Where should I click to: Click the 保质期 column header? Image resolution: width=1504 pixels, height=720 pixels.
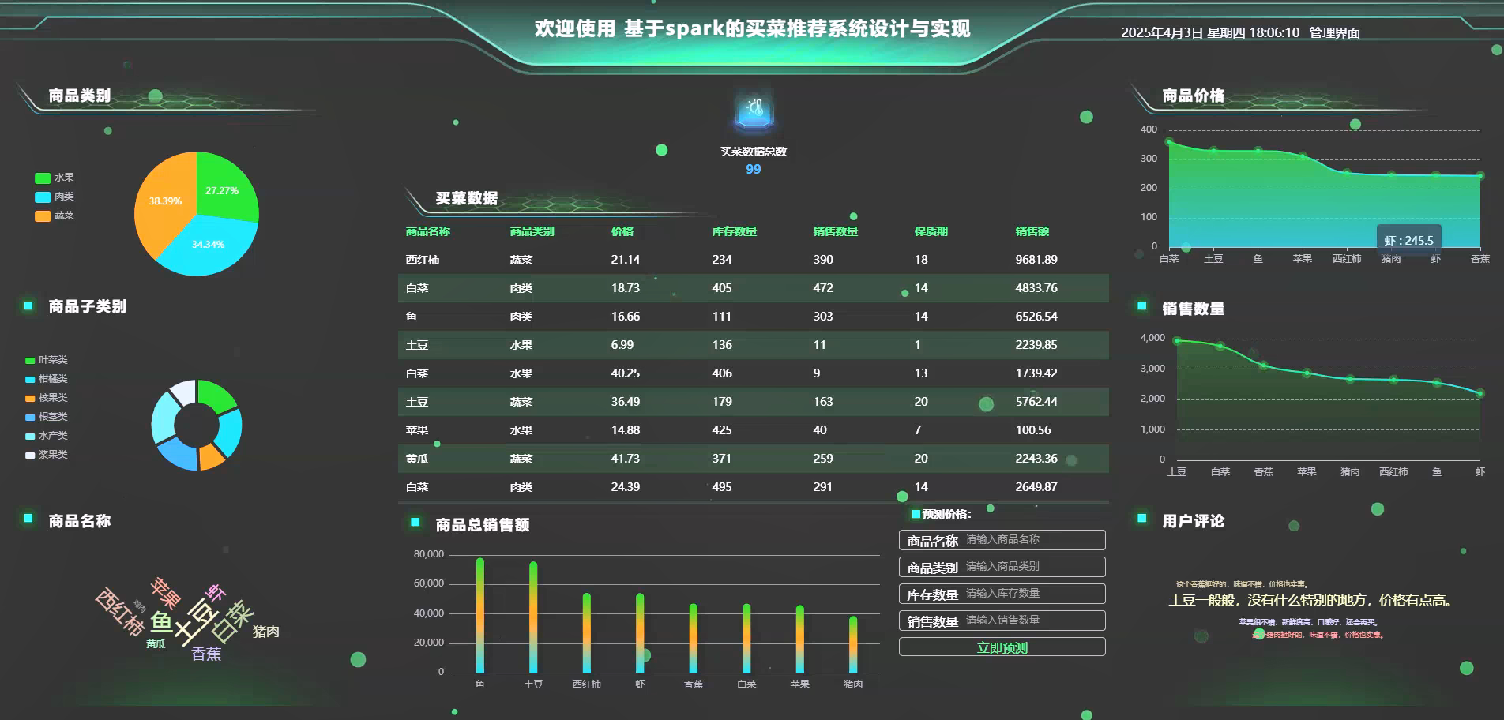click(931, 231)
